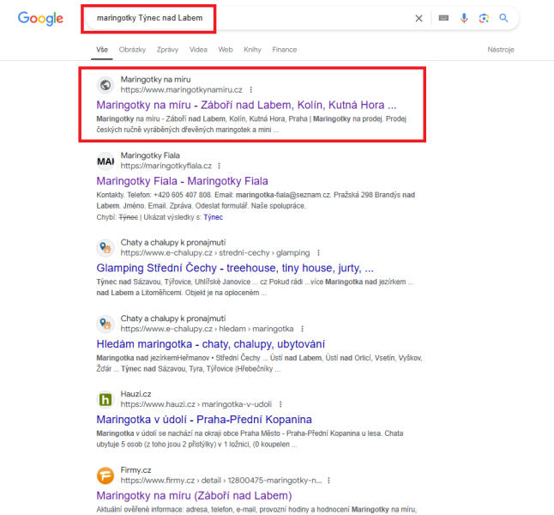Open Maringotky na míru - Záboří nad Labem result
Screen dimensions: 554x515
coord(246,105)
